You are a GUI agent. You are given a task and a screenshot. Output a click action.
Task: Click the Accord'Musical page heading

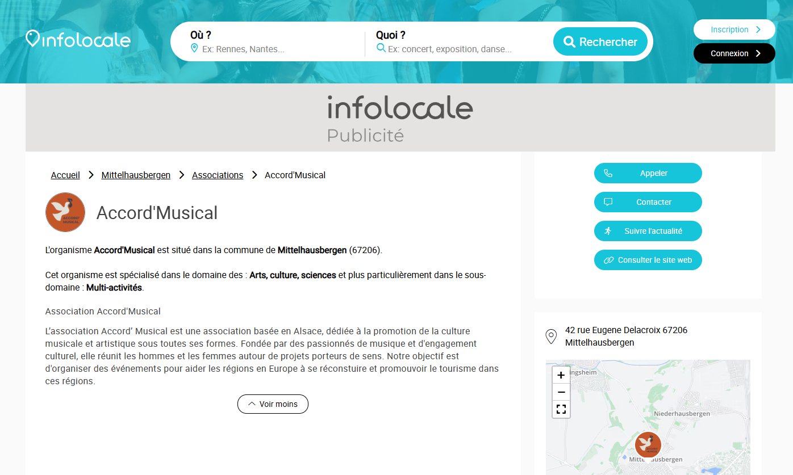pyautogui.click(x=157, y=213)
